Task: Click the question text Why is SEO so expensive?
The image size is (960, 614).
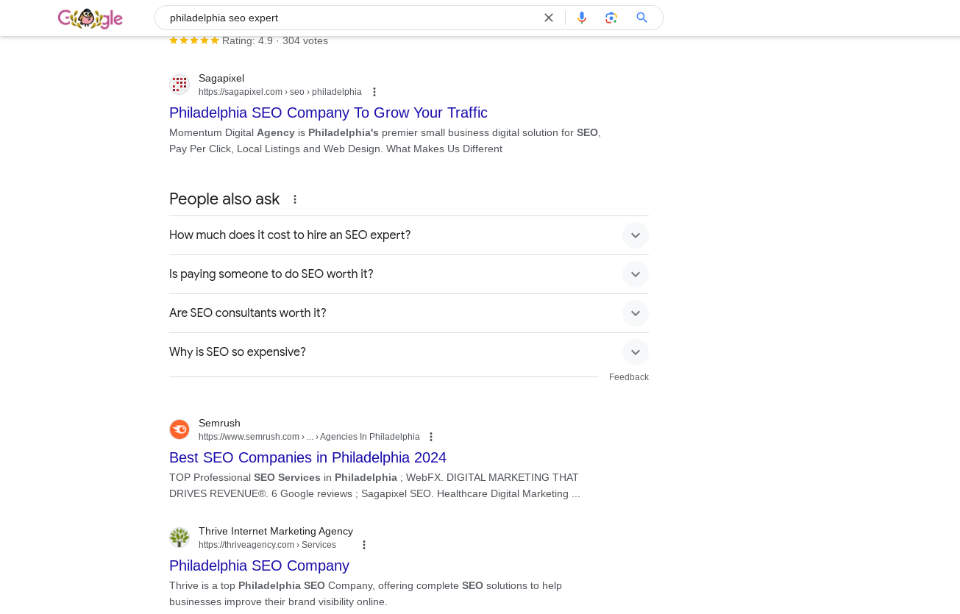Action: [x=238, y=352]
